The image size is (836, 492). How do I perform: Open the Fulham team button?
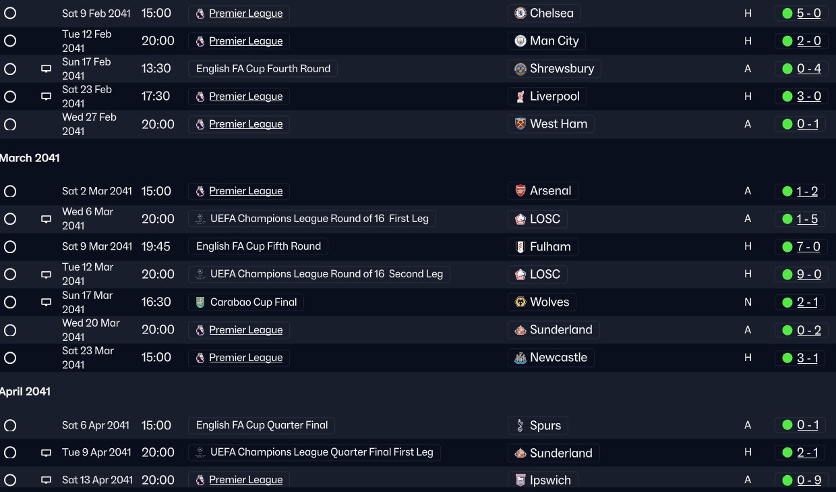[x=543, y=247]
